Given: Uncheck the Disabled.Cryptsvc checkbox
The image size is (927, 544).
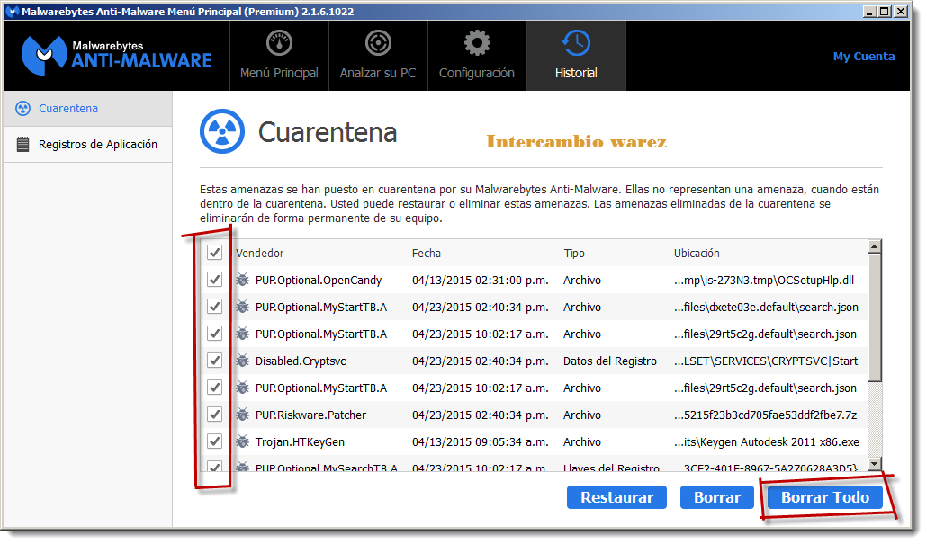Looking at the screenshot, I should click(214, 361).
